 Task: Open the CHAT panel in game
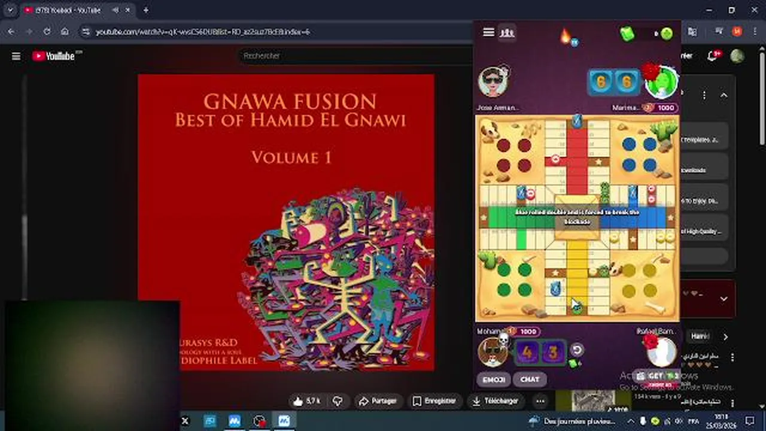tap(530, 380)
